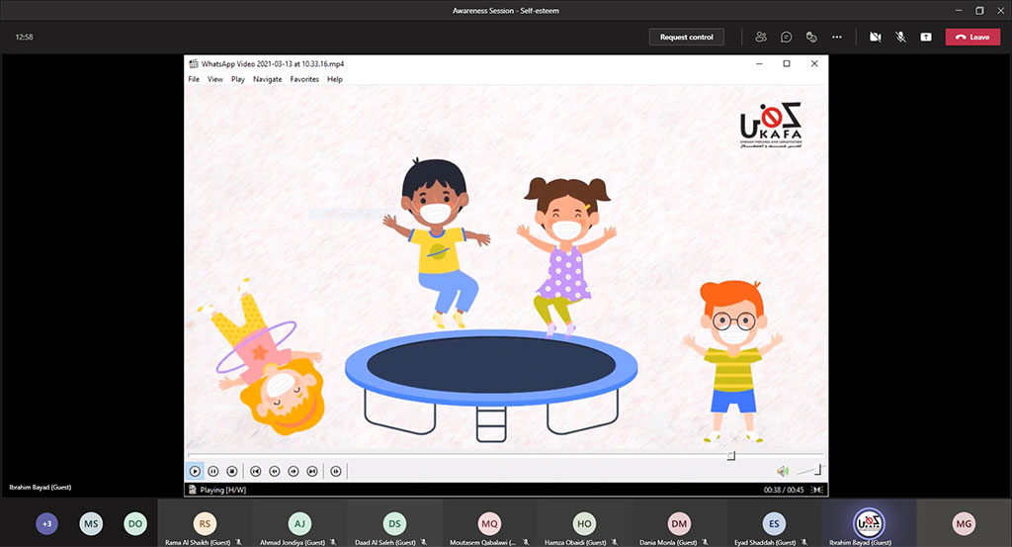This screenshot has height=547, width=1012.
Task: Click the Request control button
Action: coord(687,37)
